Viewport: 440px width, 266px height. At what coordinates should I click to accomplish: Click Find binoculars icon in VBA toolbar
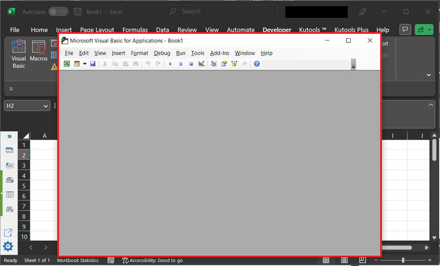[x=135, y=64]
